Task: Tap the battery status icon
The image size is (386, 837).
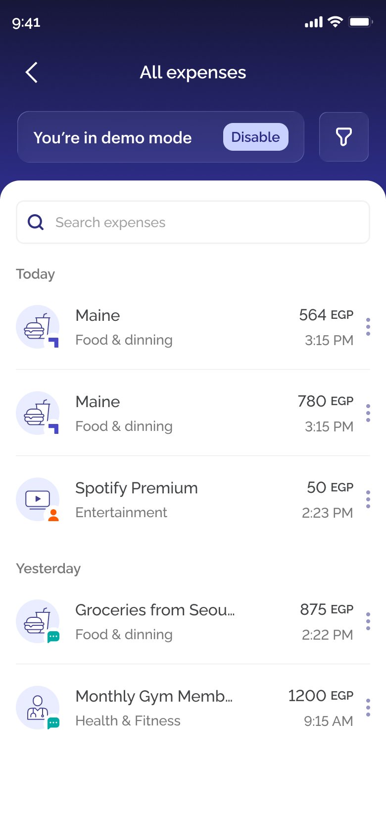Action: [361, 22]
